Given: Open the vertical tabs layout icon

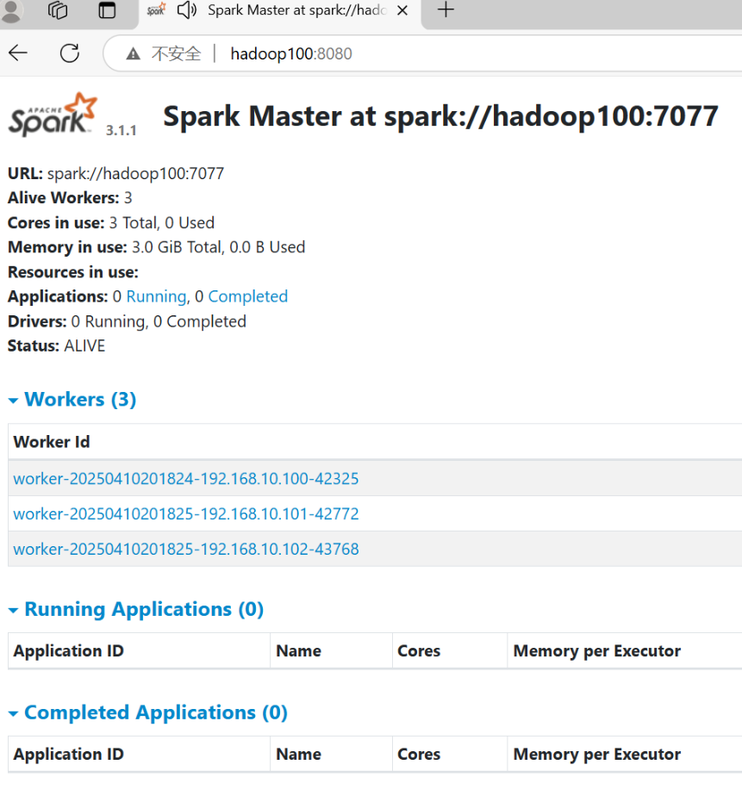Looking at the screenshot, I should pyautogui.click(x=107, y=11).
